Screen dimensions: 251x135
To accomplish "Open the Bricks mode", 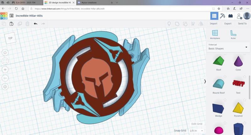I will click(x=230, y=16).
